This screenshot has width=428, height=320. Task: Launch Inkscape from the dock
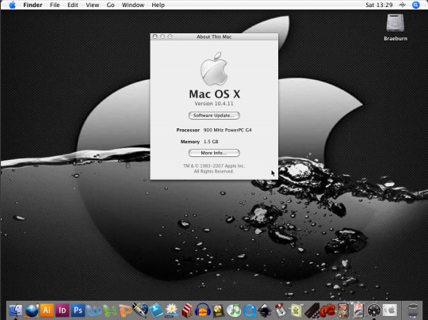(x=265, y=310)
